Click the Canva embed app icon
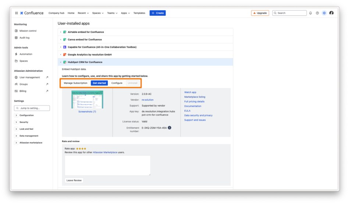This screenshot has width=349, height=204. (x=65, y=40)
